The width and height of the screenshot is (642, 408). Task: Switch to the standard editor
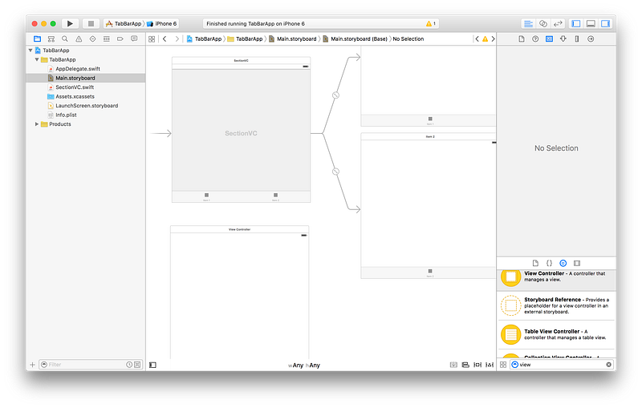coord(529,24)
